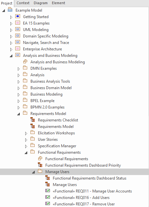Click the Manage Users diagram icon
The height and width of the screenshot is (207, 149).
47,184
